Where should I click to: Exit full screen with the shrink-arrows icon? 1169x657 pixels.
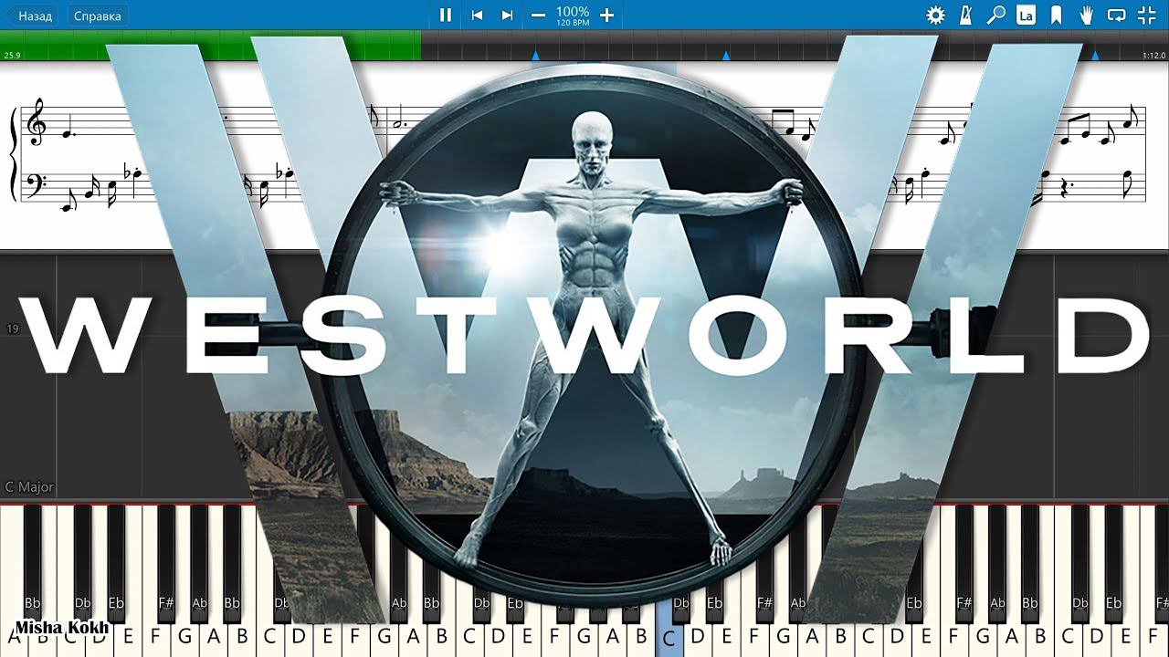pos(1146,15)
